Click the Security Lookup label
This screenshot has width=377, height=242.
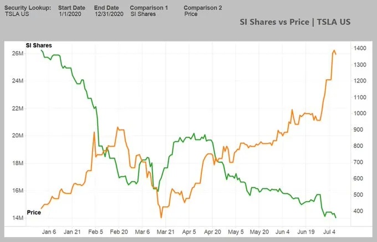pyautogui.click(x=28, y=8)
